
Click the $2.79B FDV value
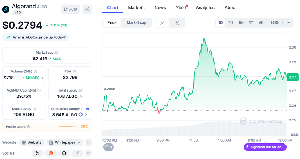pos(70,78)
